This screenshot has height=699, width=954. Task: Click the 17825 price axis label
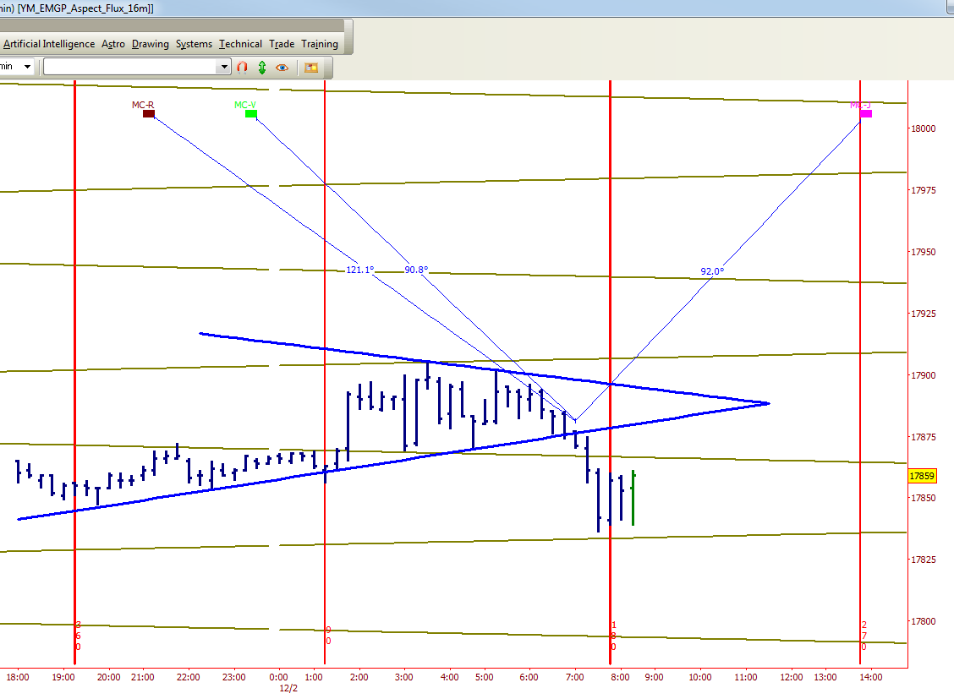923,560
